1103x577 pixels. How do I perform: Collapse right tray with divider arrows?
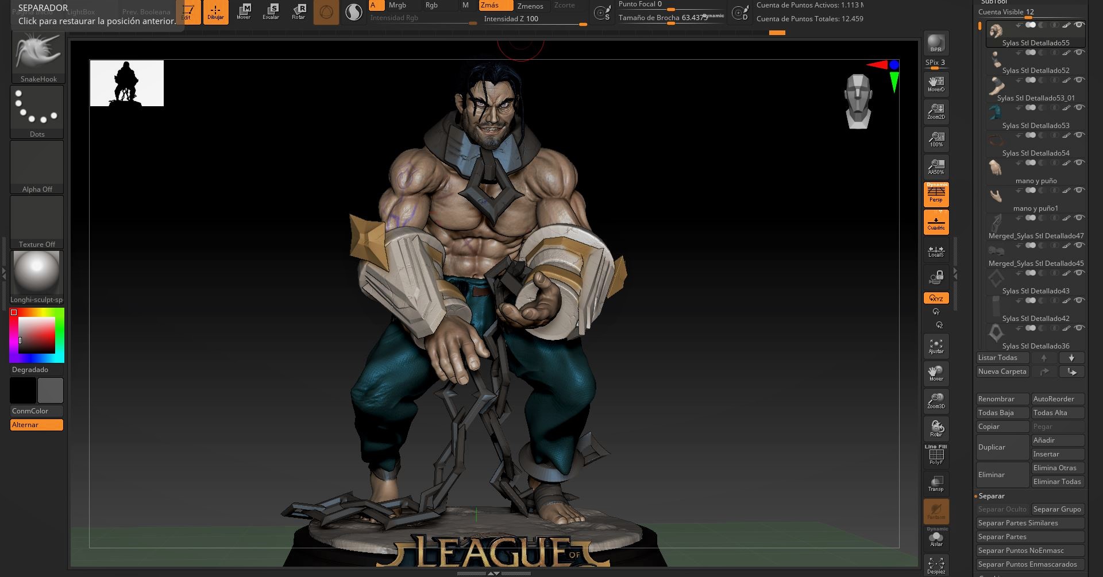(x=955, y=274)
